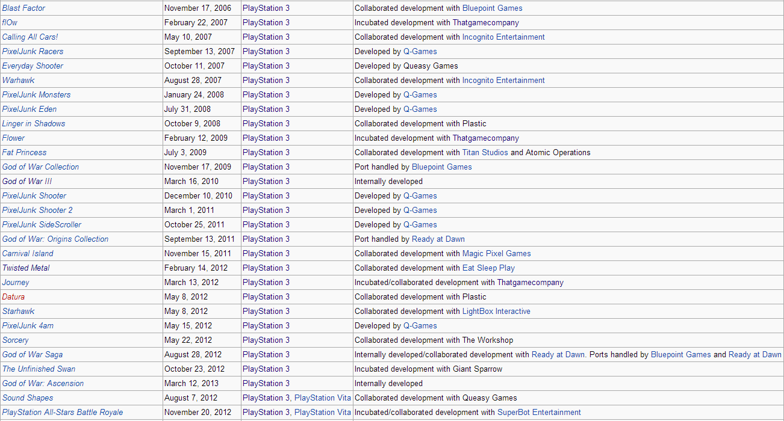Follow the Eat Sleep Play link

489,268
